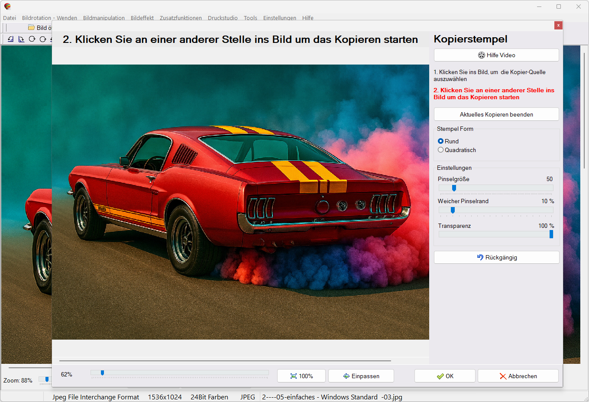Click the folder icon for Bild öffnen
The image size is (589, 402).
point(31,28)
